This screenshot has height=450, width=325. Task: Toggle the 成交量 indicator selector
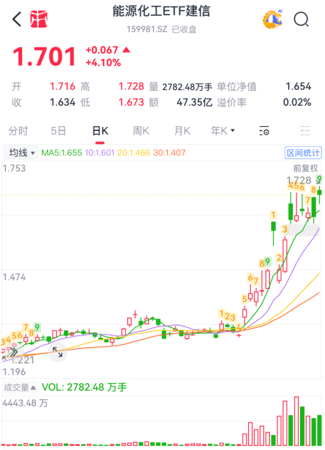20,387
